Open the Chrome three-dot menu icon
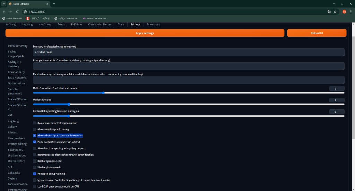355x191 pixels. (x=351, y=11)
